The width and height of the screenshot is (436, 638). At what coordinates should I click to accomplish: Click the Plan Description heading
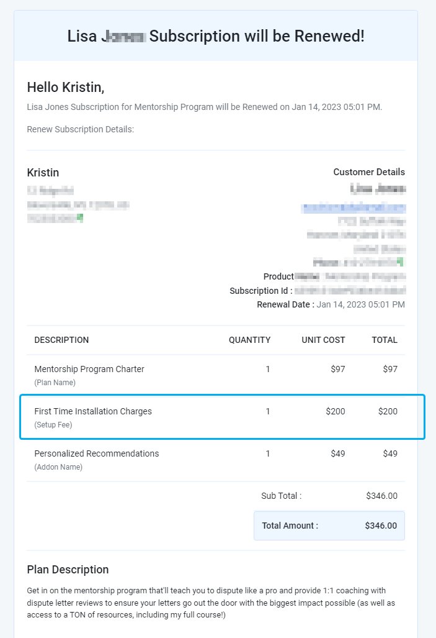68,570
